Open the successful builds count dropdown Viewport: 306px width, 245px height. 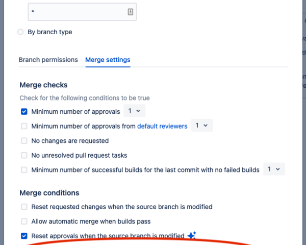[x=274, y=169]
